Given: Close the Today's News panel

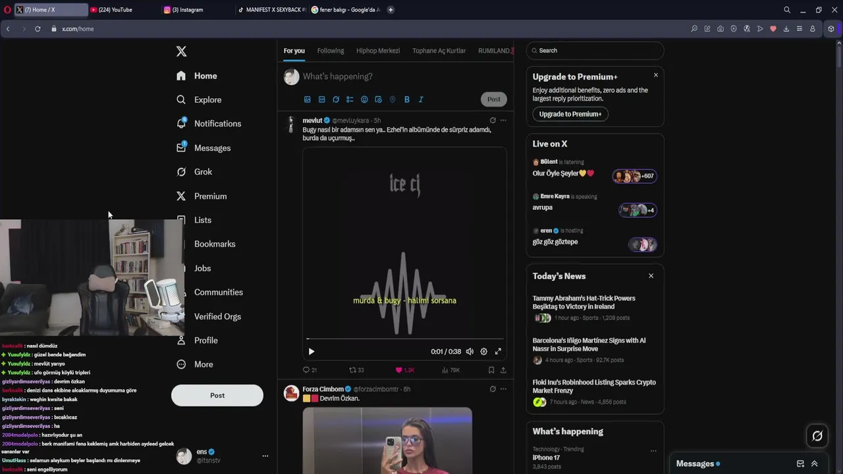Looking at the screenshot, I should [651, 276].
